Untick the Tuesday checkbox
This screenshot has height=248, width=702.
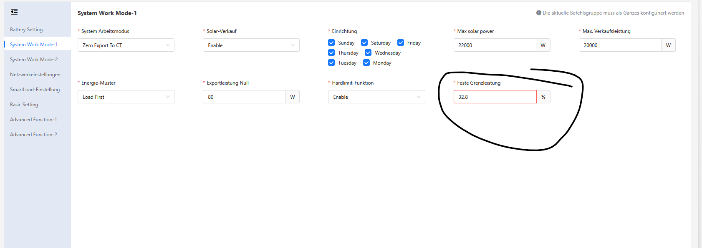(x=331, y=63)
